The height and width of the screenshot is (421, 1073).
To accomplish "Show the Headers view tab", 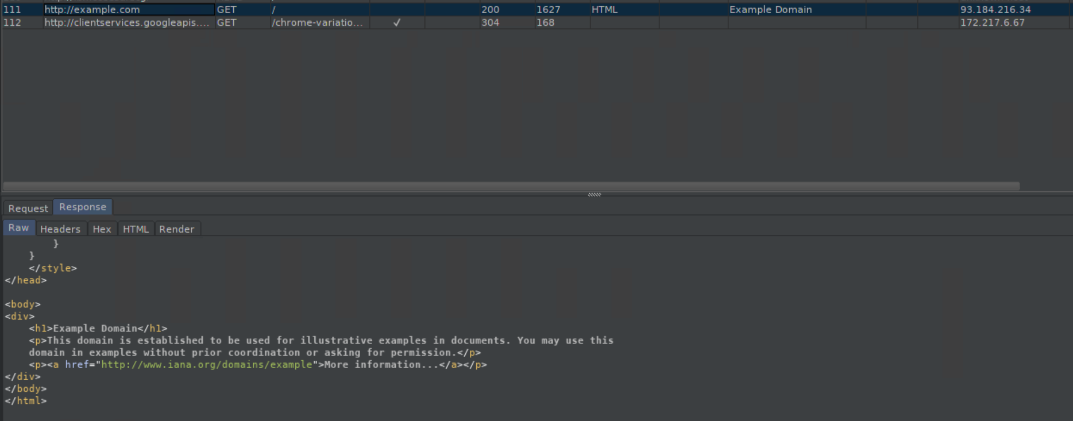I will [x=60, y=229].
